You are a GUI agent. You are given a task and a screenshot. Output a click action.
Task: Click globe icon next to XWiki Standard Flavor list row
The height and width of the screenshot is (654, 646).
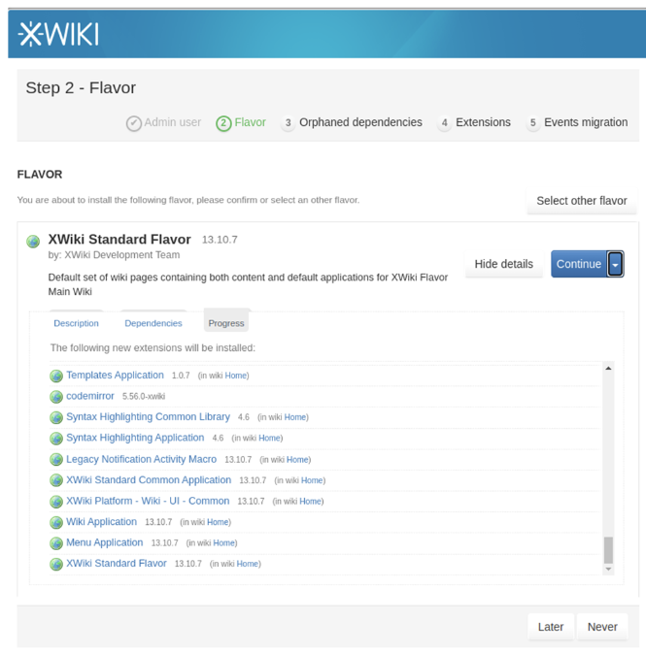click(x=56, y=564)
